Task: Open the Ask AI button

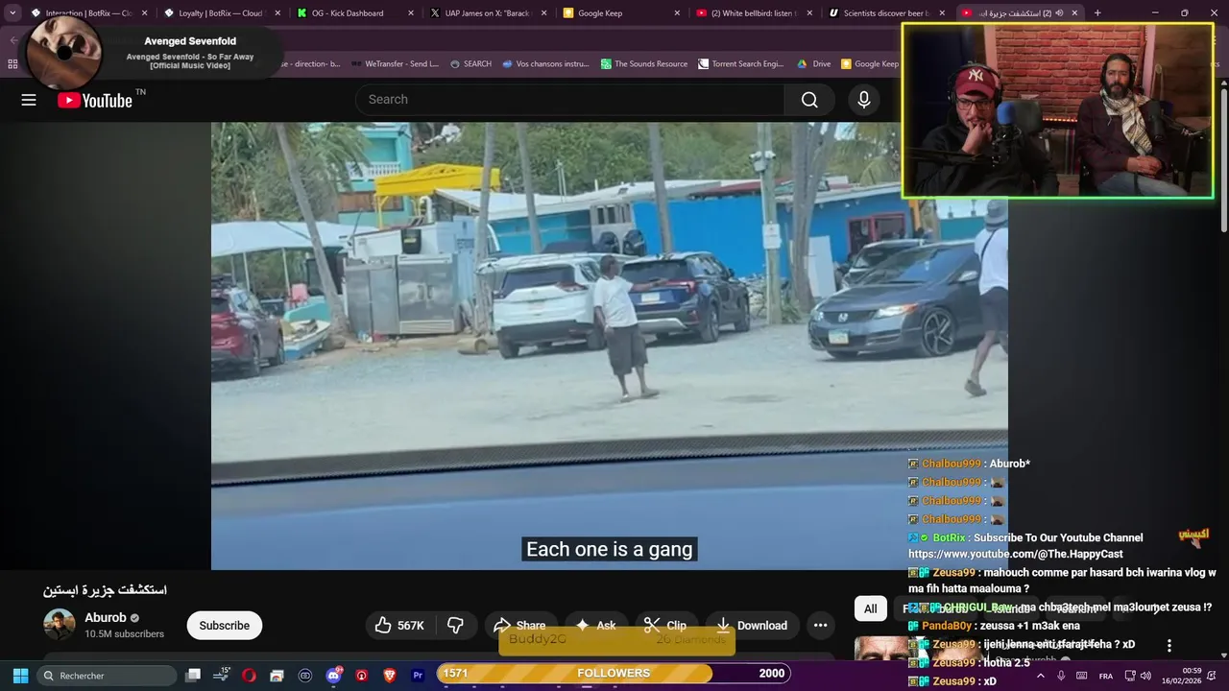Action: point(595,626)
